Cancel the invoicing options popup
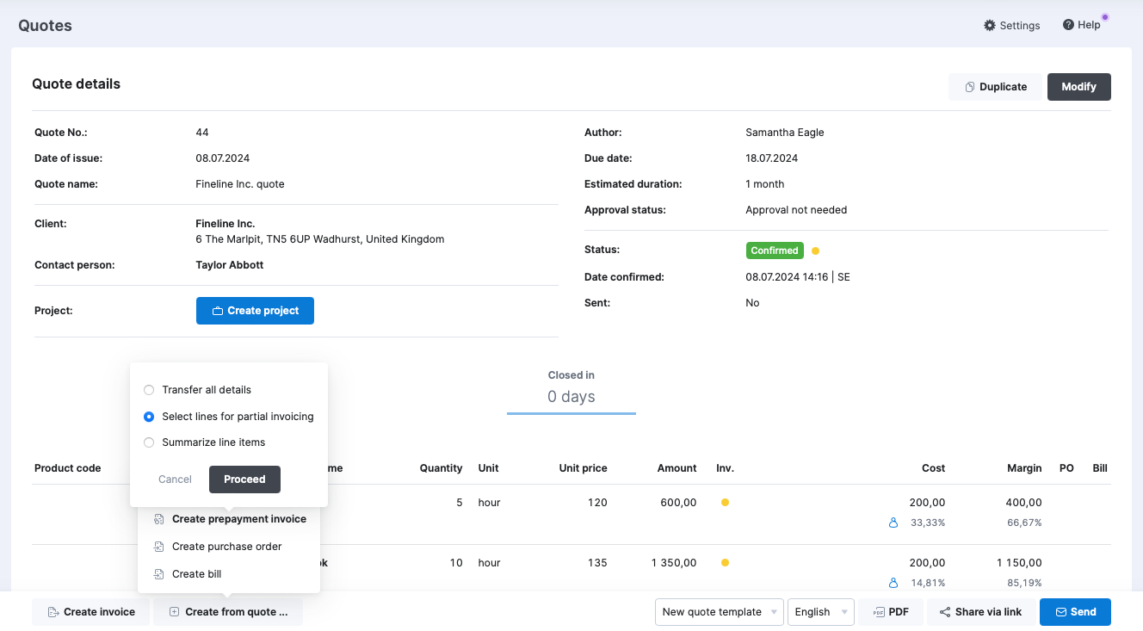The image size is (1143, 631). (175, 479)
